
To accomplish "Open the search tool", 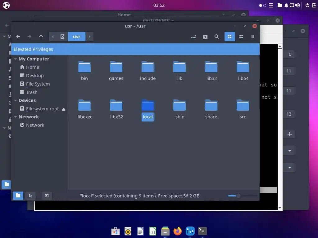I will pyautogui.click(x=216, y=37).
